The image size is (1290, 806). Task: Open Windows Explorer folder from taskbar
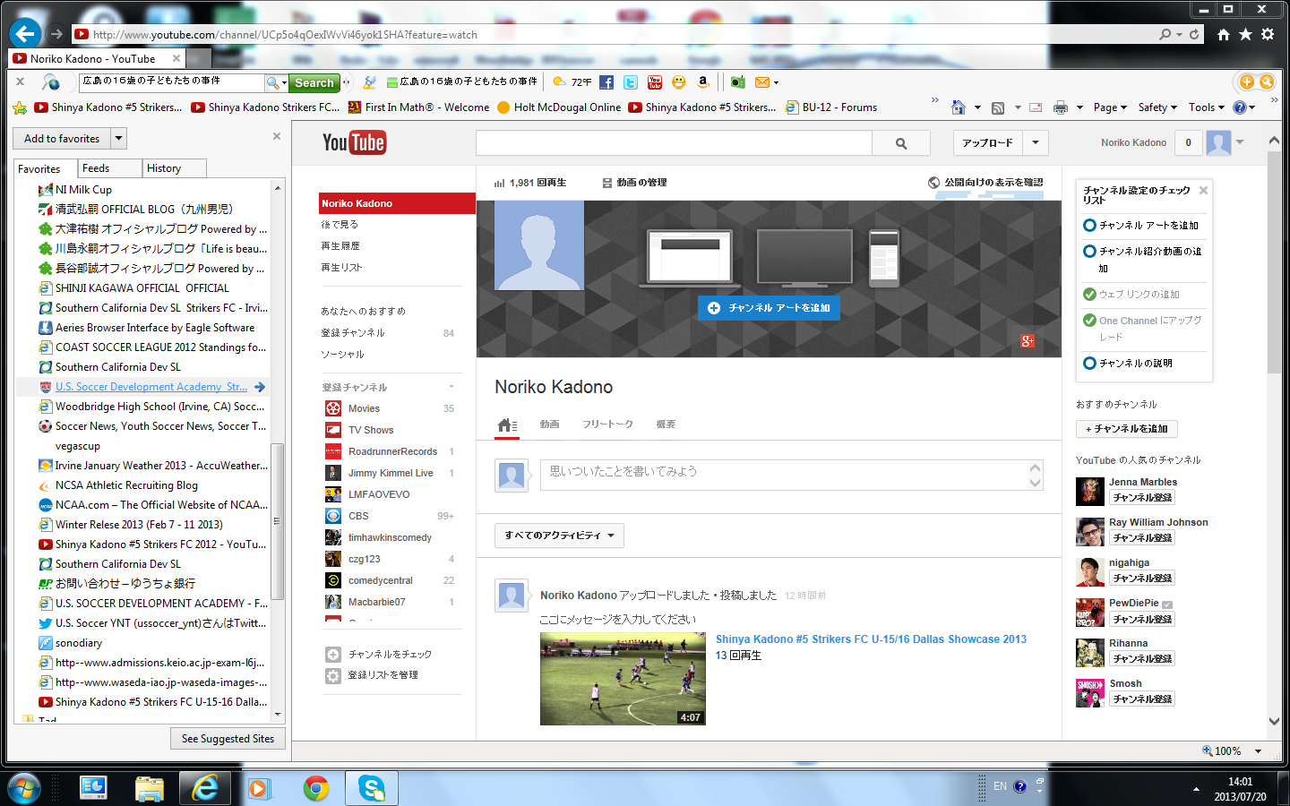(150, 788)
